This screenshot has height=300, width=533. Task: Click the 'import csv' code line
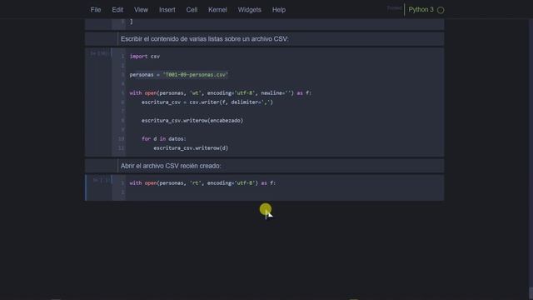coord(144,57)
